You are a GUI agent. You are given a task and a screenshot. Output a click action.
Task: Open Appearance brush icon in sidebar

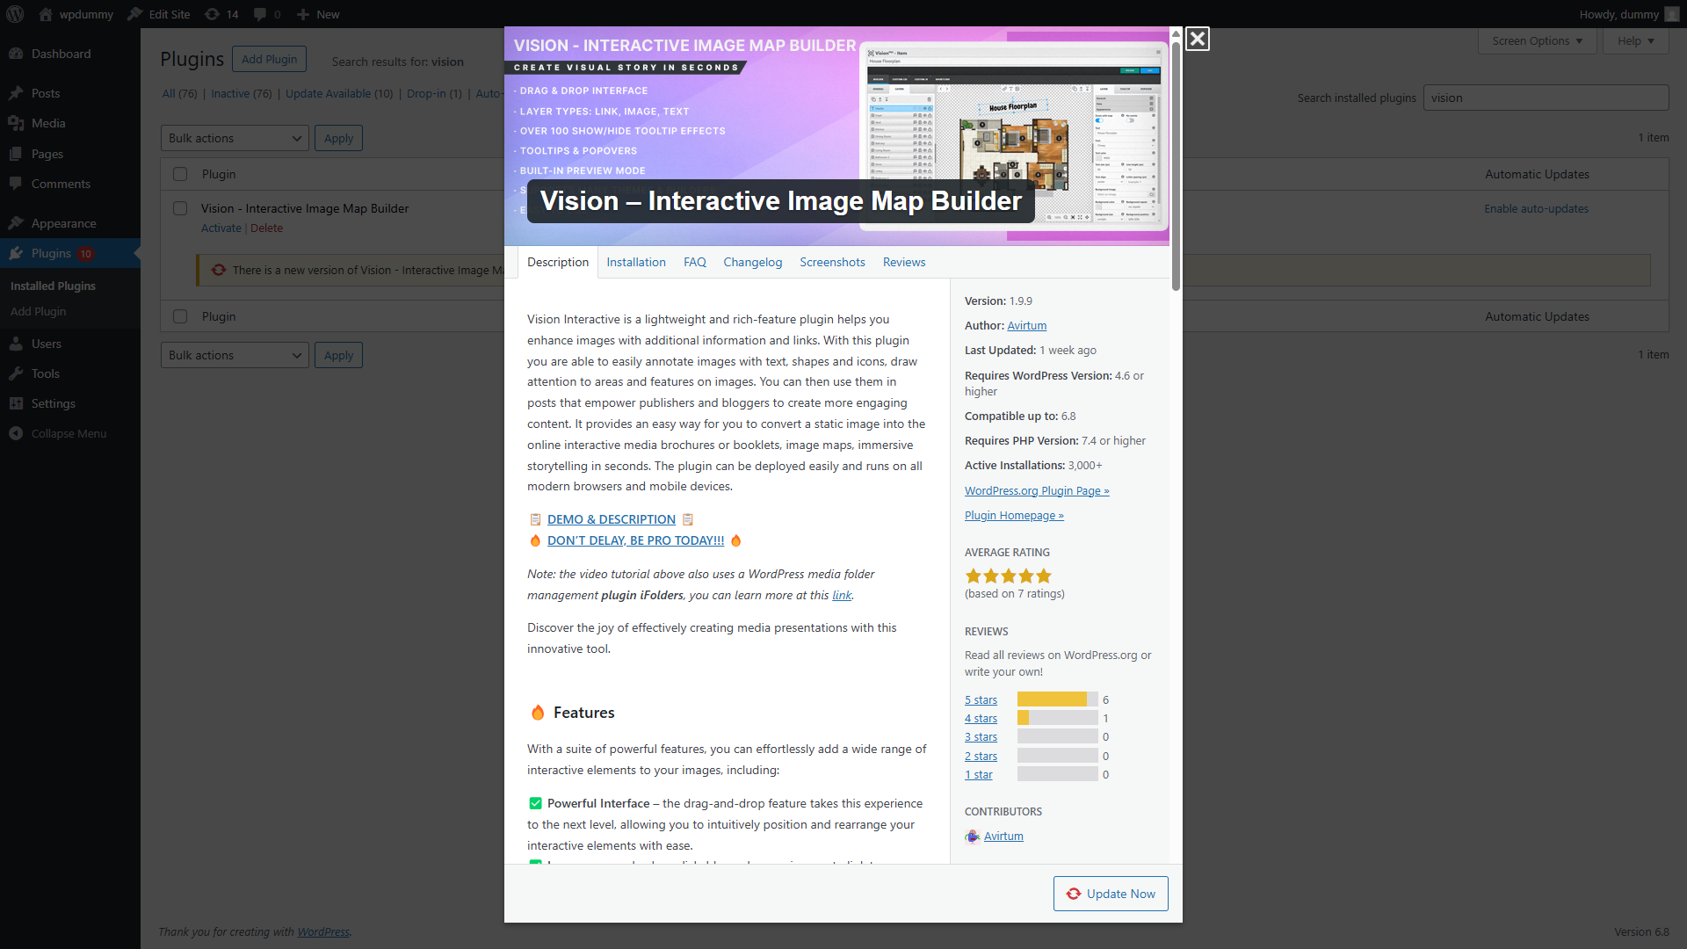pyautogui.click(x=16, y=223)
